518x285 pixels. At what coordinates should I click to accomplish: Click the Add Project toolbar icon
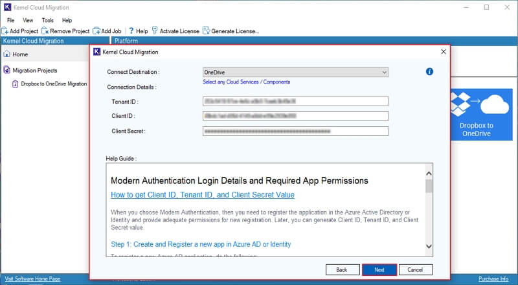tap(5, 31)
